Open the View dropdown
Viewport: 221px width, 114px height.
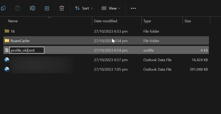(x=111, y=8)
